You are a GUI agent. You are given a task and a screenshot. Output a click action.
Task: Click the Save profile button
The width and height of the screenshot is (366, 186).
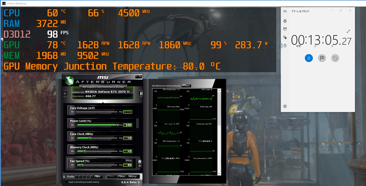pyautogui.click(x=98, y=177)
